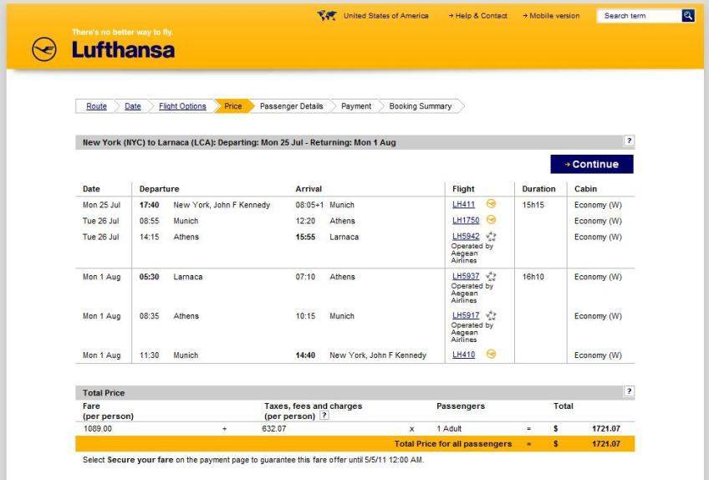Open help icon in Total Price bar

click(629, 391)
